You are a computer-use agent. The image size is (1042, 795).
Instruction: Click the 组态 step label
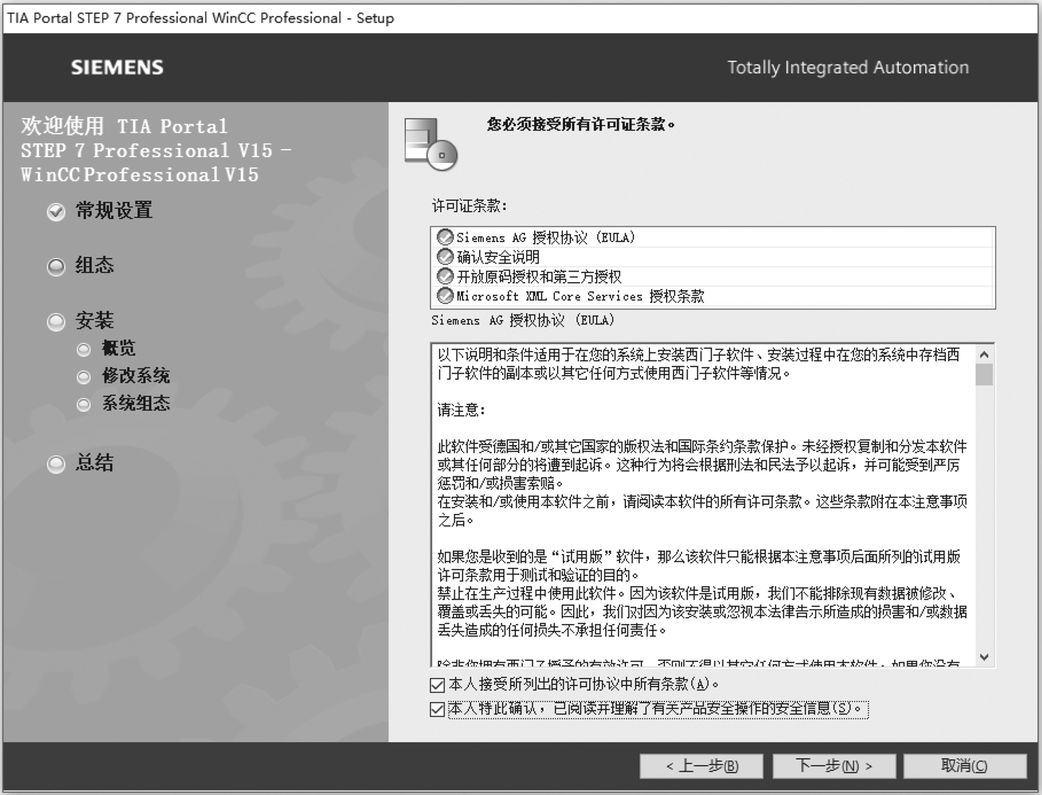pos(95,265)
